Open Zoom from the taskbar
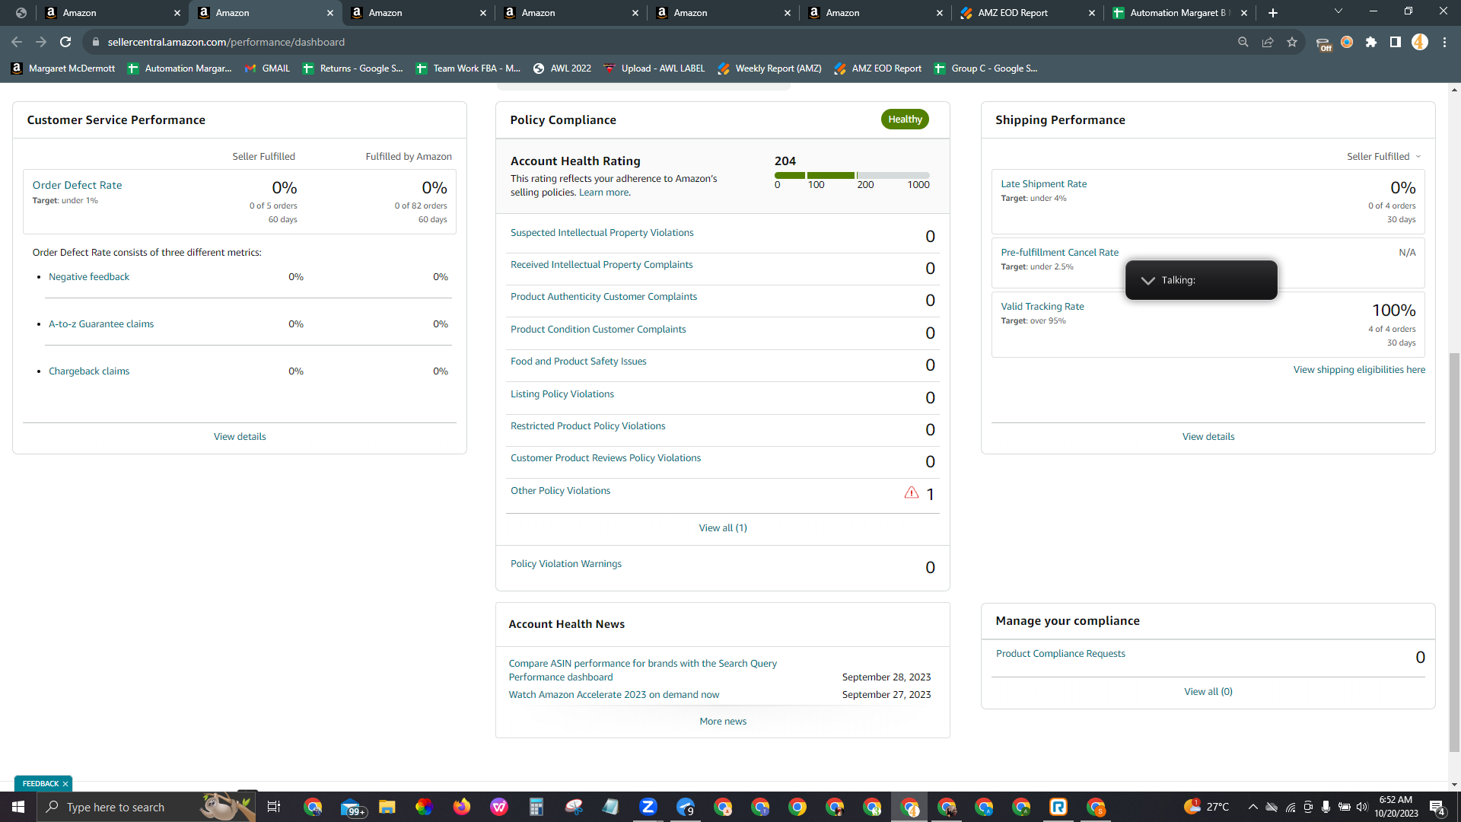The height and width of the screenshot is (822, 1461). [x=648, y=807]
